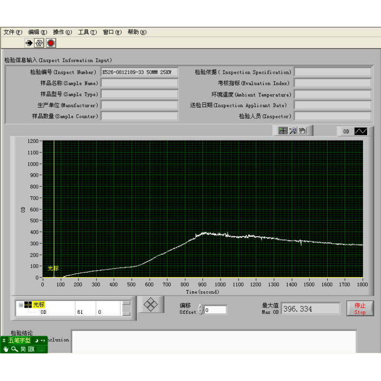The image size is (381, 381).
Task: Click the Sample Counter input field
Action: (x=139, y=116)
